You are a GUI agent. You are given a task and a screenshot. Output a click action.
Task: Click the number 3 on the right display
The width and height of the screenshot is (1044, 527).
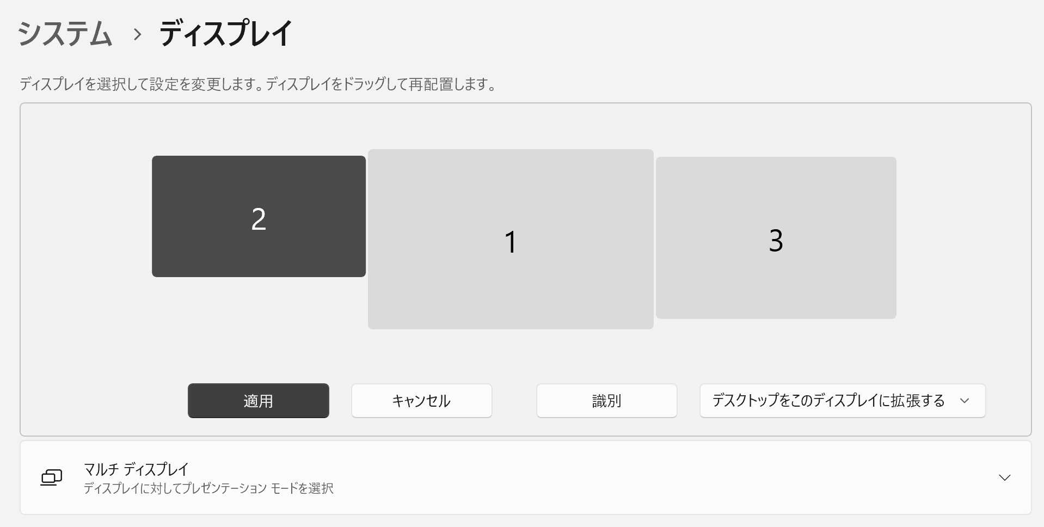[x=776, y=240]
